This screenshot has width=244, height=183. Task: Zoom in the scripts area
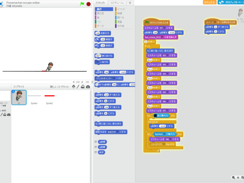242,177
